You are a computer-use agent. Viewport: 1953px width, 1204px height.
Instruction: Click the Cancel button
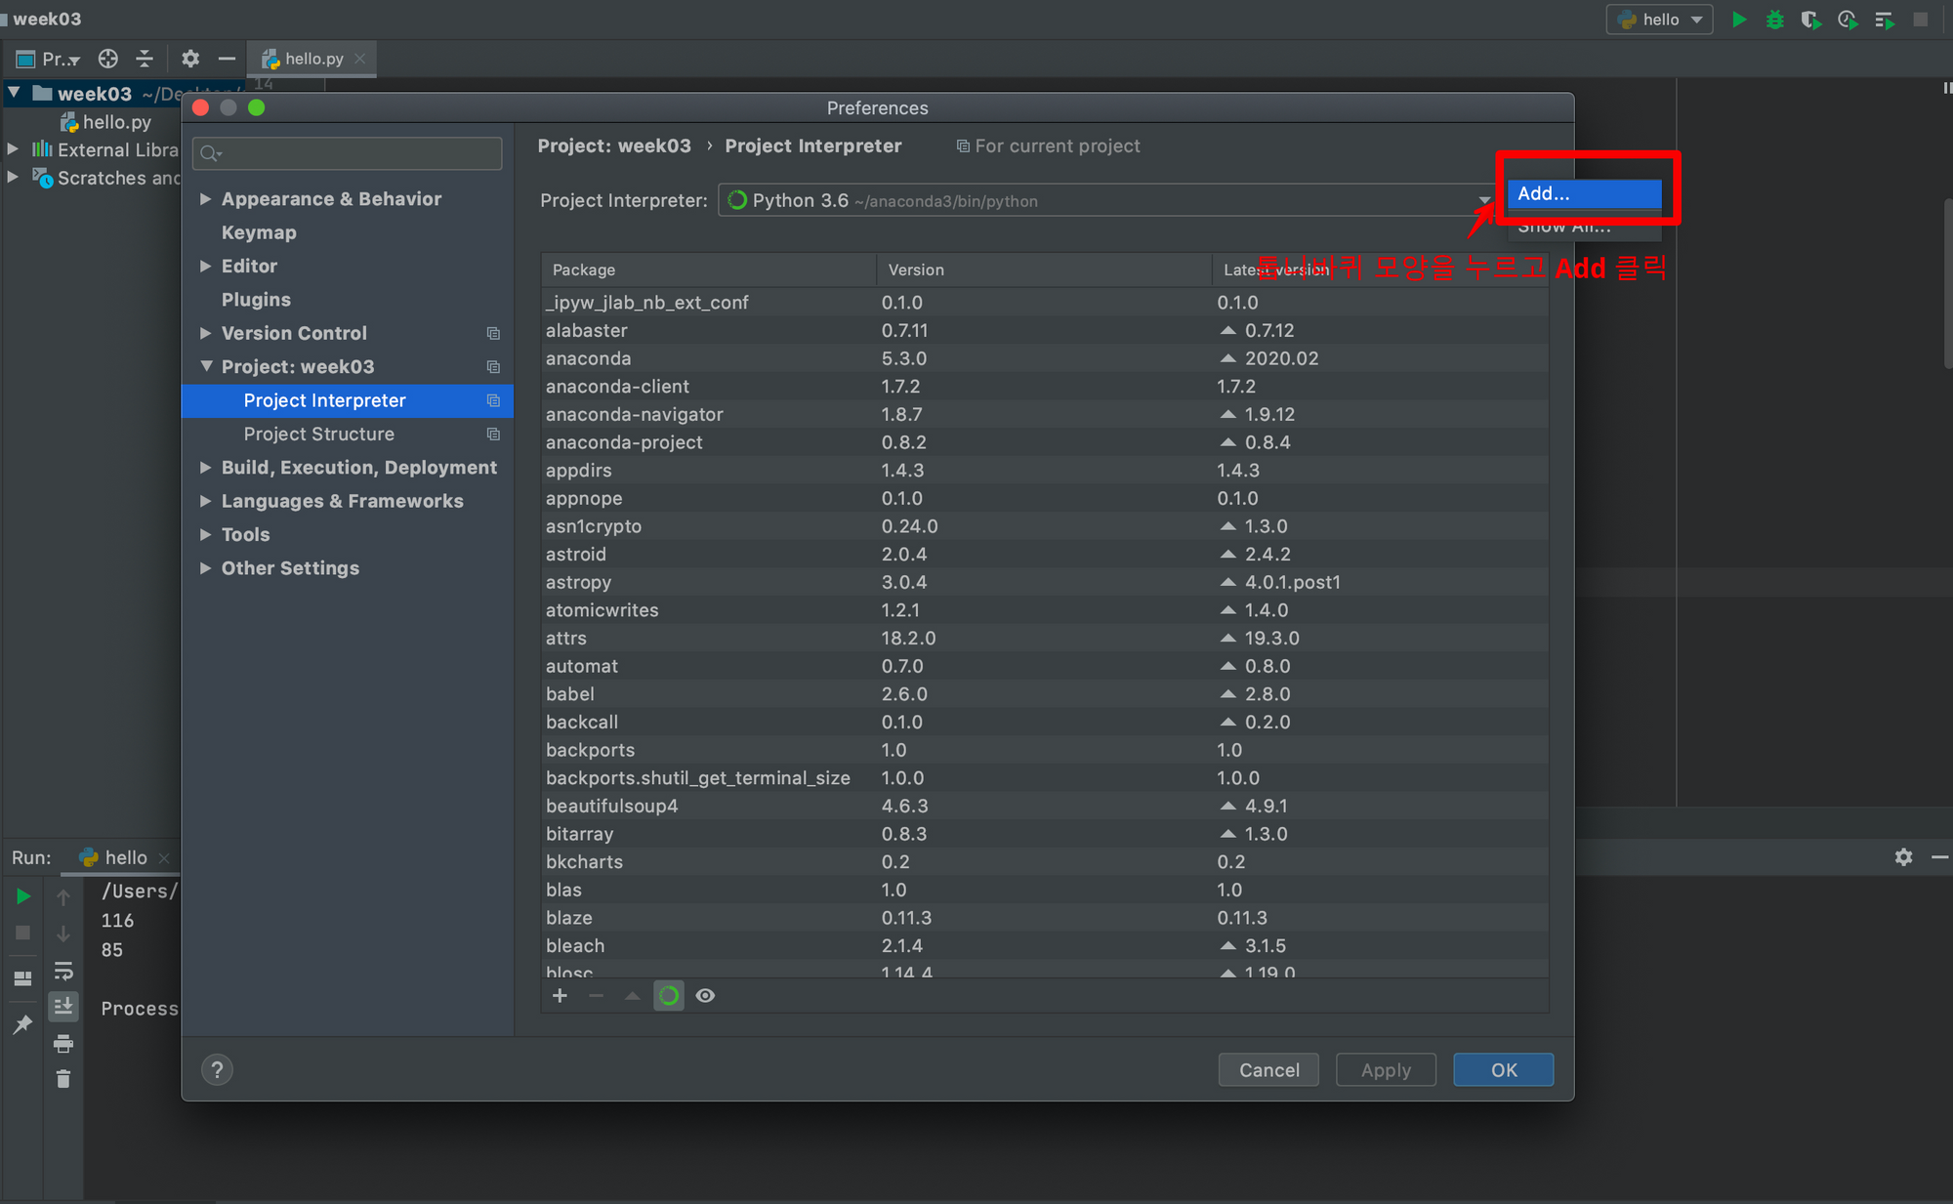1268,1070
